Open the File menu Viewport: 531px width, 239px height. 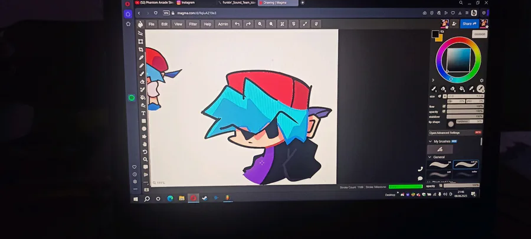pyautogui.click(x=152, y=24)
